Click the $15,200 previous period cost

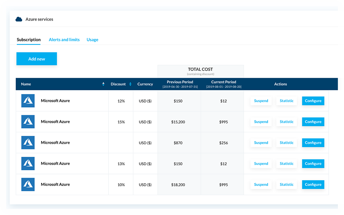click(x=178, y=122)
